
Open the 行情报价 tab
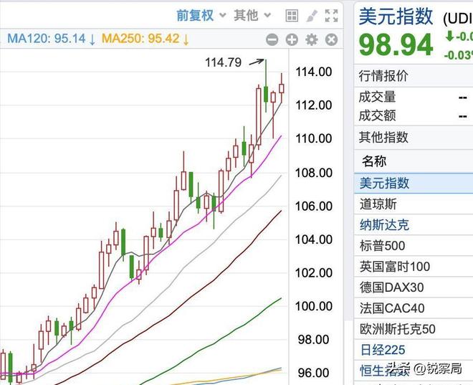point(383,75)
